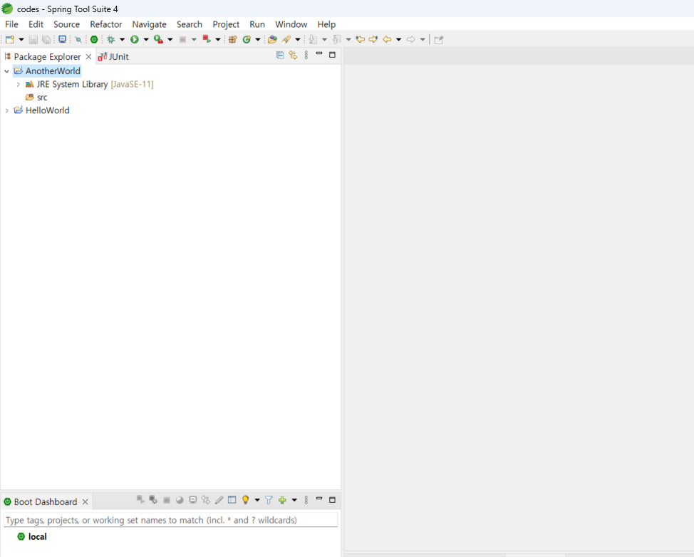694x557 pixels.
Task: Click the Save All toolbar icon
Action: pos(46,39)
